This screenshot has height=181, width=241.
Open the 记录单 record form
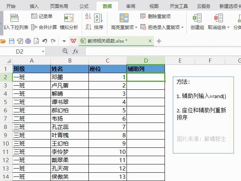pos(42,16)
